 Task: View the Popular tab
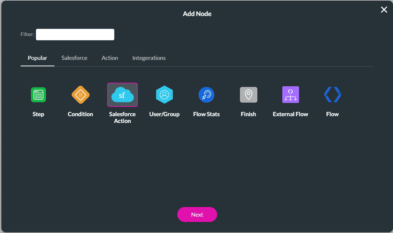[x=37, y=58]
